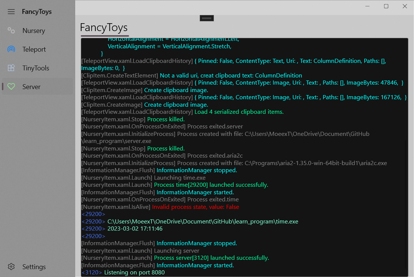Image resolution: width=414 pixels, height=277 pixels.
Task: Collapse the sidebar with the hamburger icon
Action: pyautogui.click(x=11, y=12)
